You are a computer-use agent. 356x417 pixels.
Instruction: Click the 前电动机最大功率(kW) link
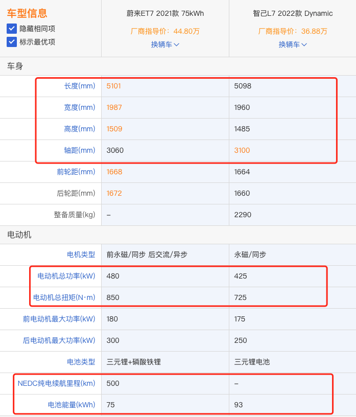(59, 319)
